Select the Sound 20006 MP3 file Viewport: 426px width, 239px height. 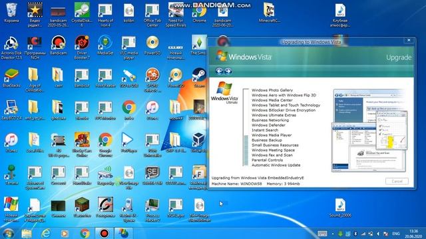coord(340,208)
